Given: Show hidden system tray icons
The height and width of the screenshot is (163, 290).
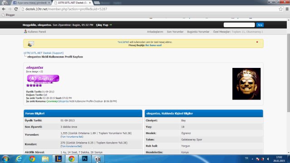Looking at the screenshot, I should pyautogui.click(x=252, y=159).
